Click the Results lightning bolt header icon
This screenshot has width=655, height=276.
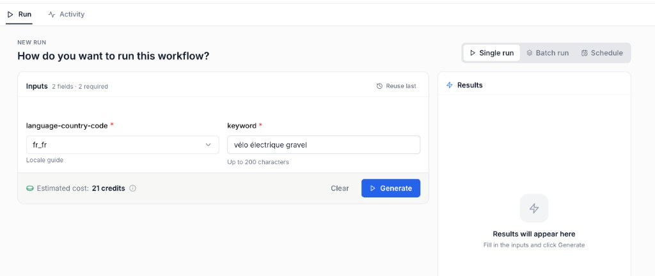tap(450, 85)
